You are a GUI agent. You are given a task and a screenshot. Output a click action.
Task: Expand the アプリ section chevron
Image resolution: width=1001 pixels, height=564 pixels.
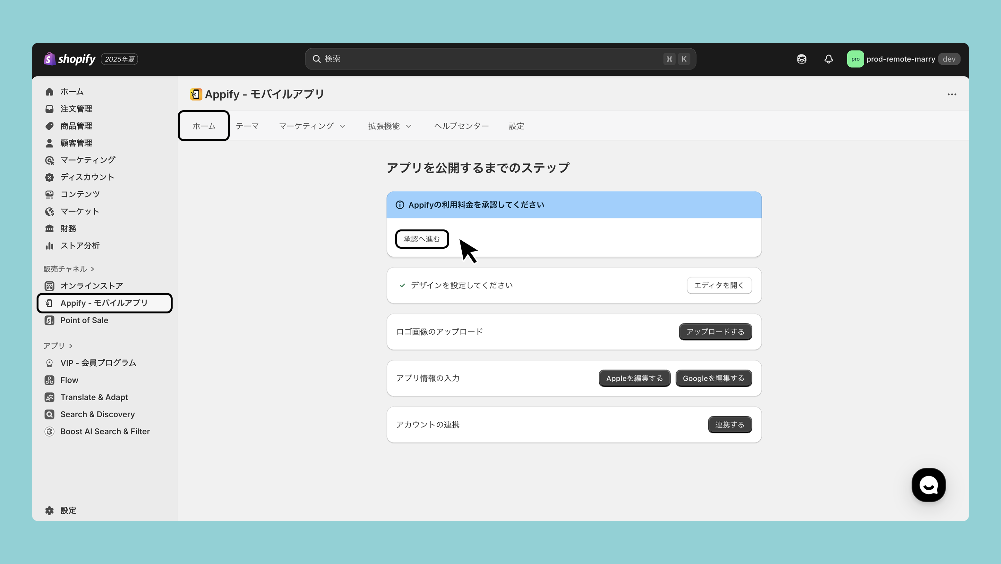coord(71,346)
